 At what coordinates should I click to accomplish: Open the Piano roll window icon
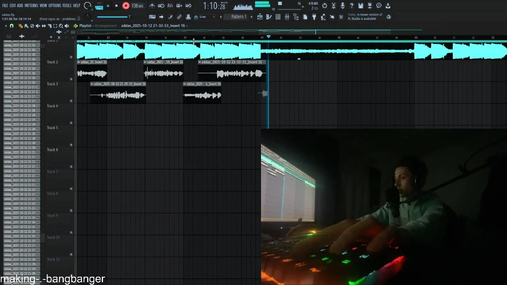coord(269,17)
